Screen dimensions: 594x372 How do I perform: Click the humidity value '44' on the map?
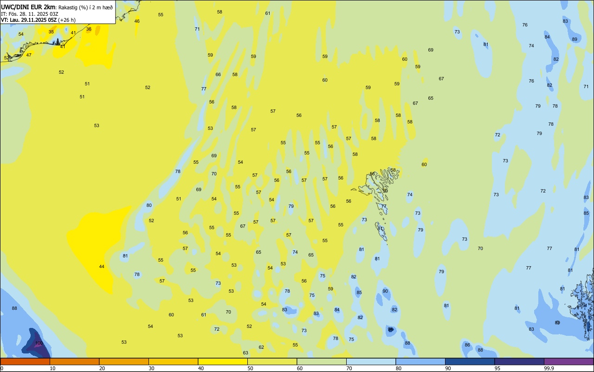tap(102, 266)
